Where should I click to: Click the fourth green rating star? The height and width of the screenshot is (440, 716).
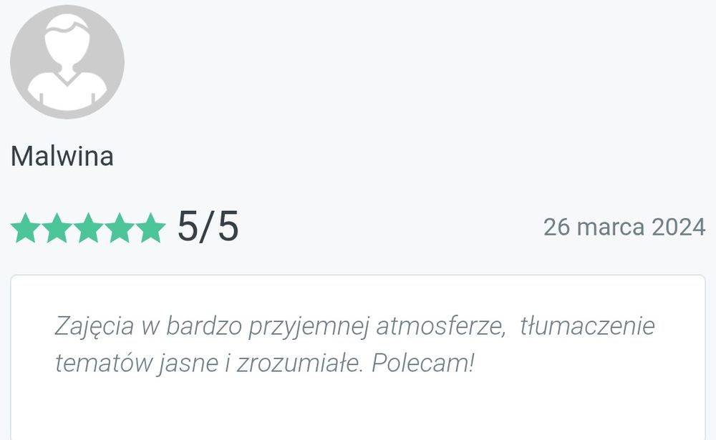pos(119,228)
